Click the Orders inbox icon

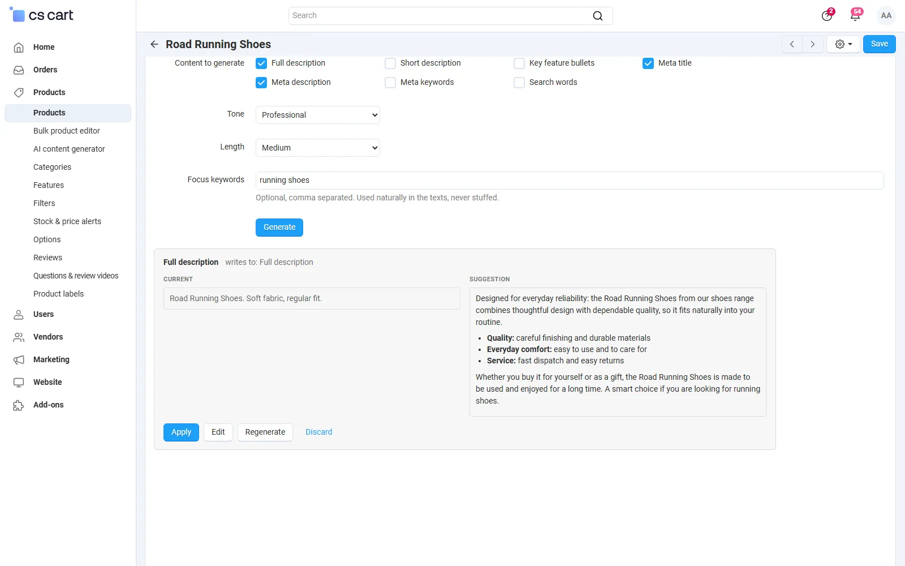19,70
